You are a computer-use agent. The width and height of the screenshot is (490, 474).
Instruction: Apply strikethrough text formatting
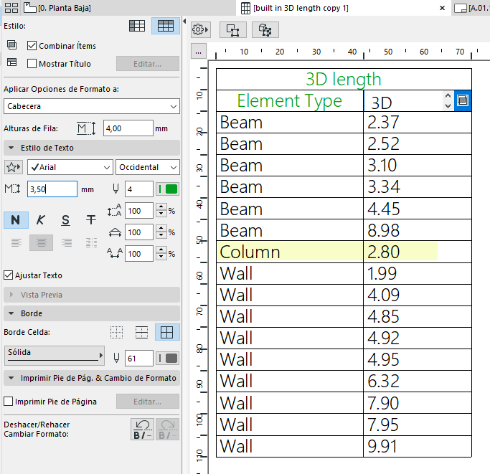[91, 220]
